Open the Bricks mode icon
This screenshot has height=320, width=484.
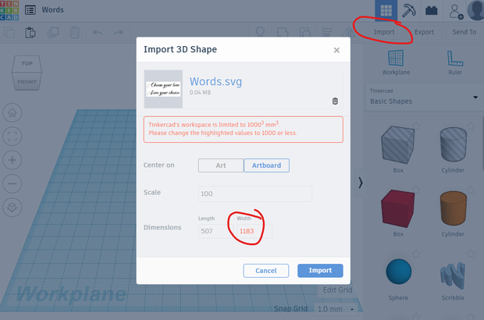pos(431,11)
